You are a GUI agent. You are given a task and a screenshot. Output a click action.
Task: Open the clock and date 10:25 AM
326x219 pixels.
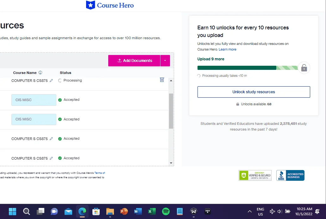pyautogui.click(x=304, y=211)
